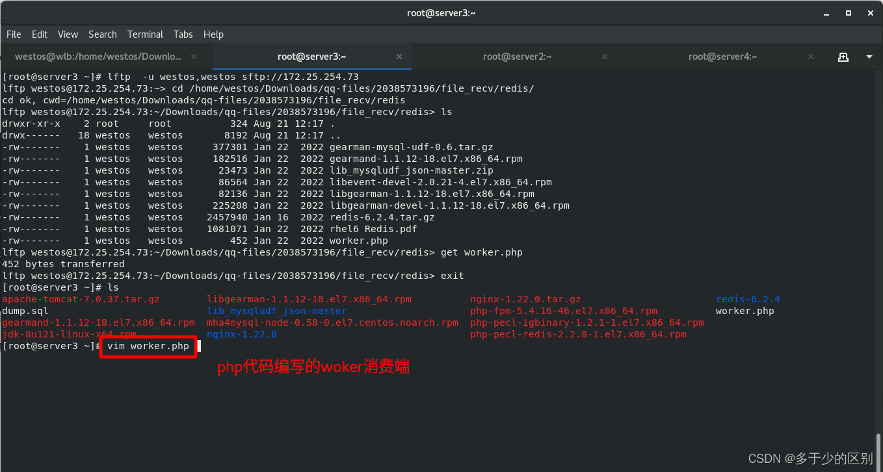Screen dimensions: 883x472
Task: Click the rhel6 Redis.pdf file name
Action: [x=373, y=229]
